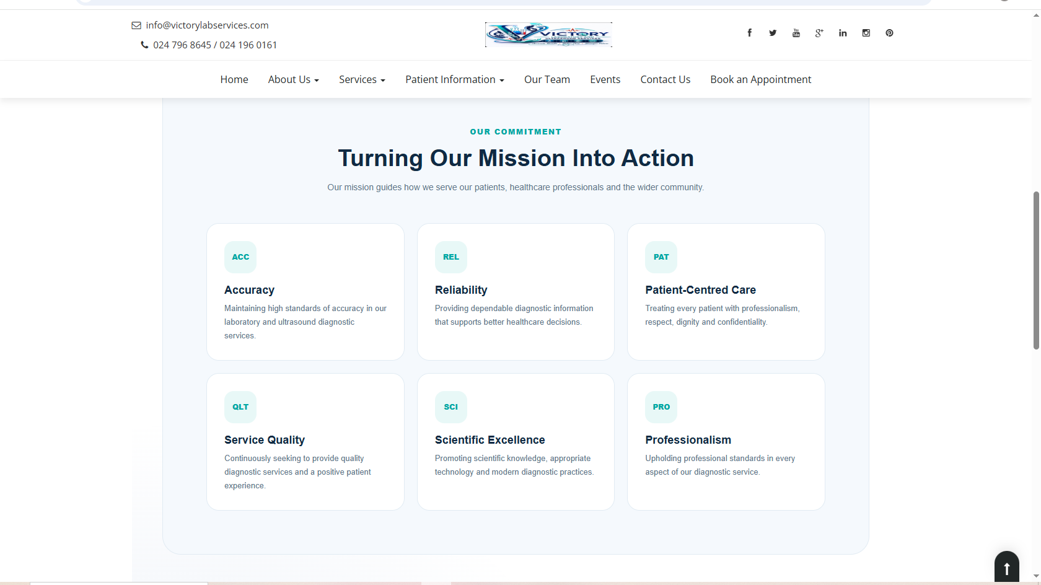Screen dimensions: 1041x585
Task: Click the PRO badge on Professionalism card
Action: click(661, 407)
